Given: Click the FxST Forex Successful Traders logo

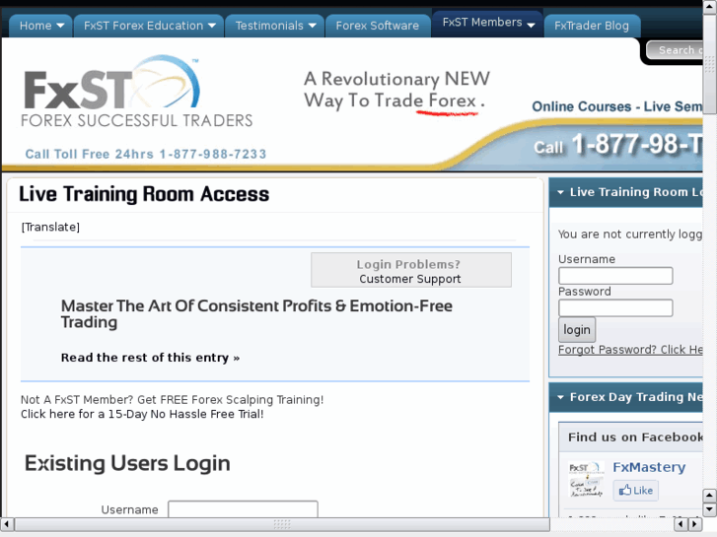Looking at the screenshot, I should pyautogui.click(x=136, y=92).
